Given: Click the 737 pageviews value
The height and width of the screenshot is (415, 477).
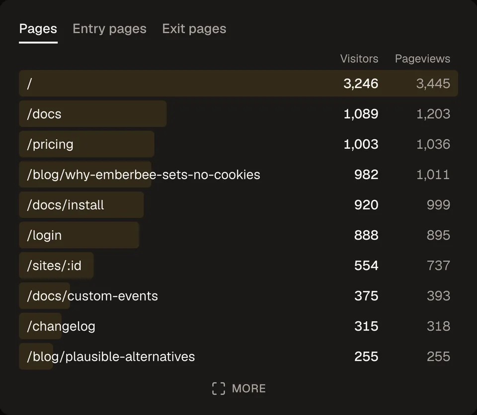Looking at the screenshot, I should click(438, 265).
